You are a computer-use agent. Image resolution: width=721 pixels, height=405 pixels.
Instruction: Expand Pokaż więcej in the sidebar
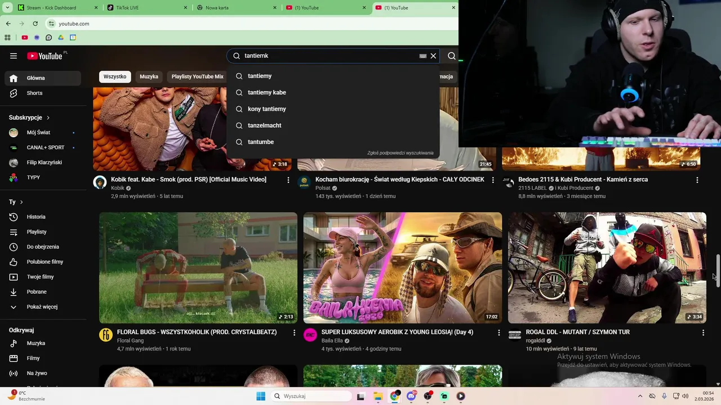pyautogui.click(x=42, y=307)
